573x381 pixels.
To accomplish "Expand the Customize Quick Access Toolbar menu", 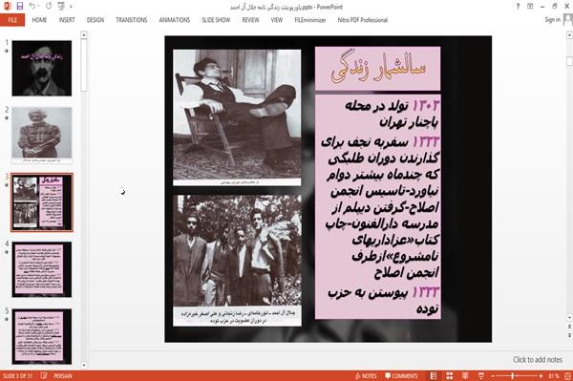I will [x=71, y=7].
